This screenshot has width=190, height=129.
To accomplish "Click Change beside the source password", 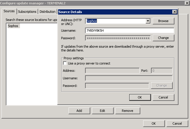I will pos(163,38).
